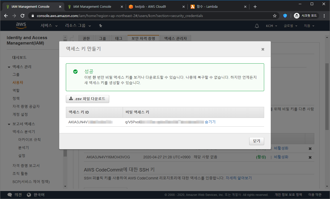The image size is (330, 199).
Task: Select the 액세스 관리자 tab
Action: click(x=176, y=38)
